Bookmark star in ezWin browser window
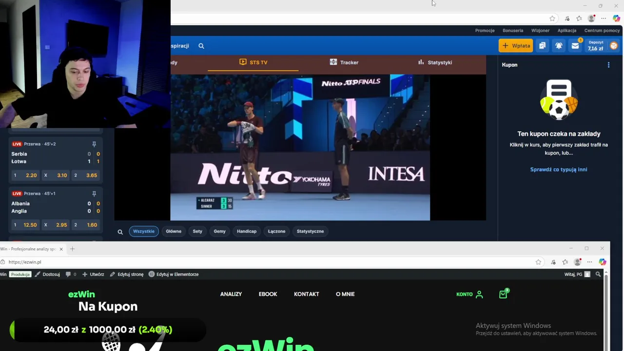 538,262
